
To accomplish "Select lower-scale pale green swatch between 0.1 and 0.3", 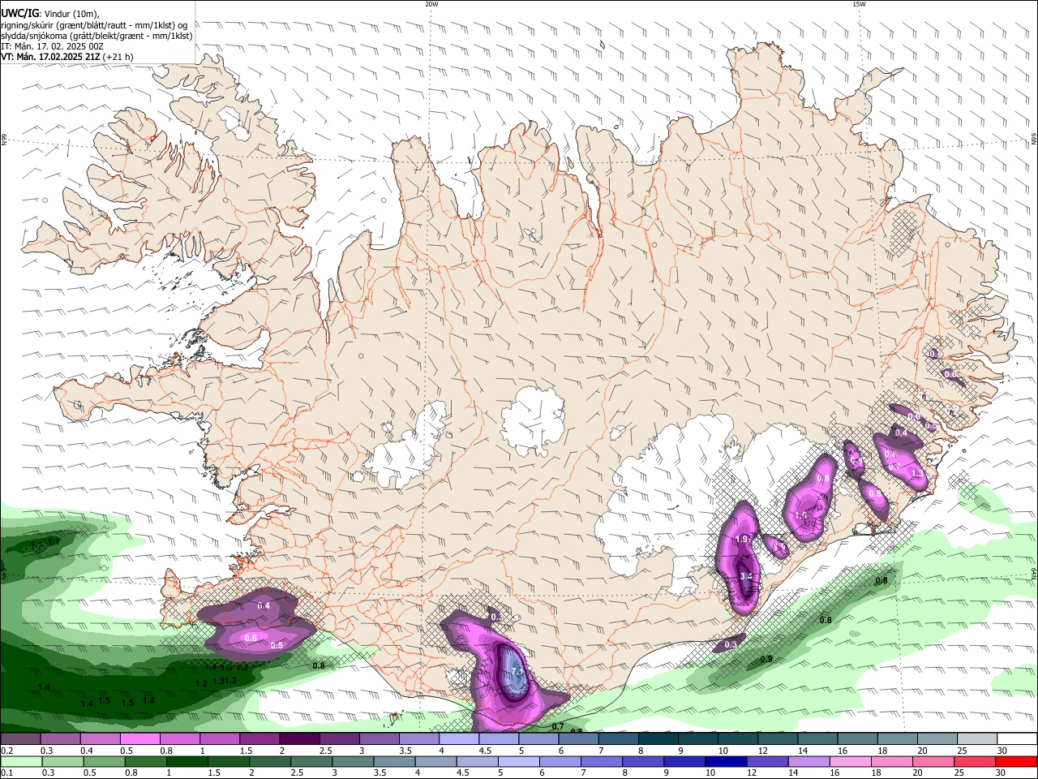I will [x=22, y=761].
